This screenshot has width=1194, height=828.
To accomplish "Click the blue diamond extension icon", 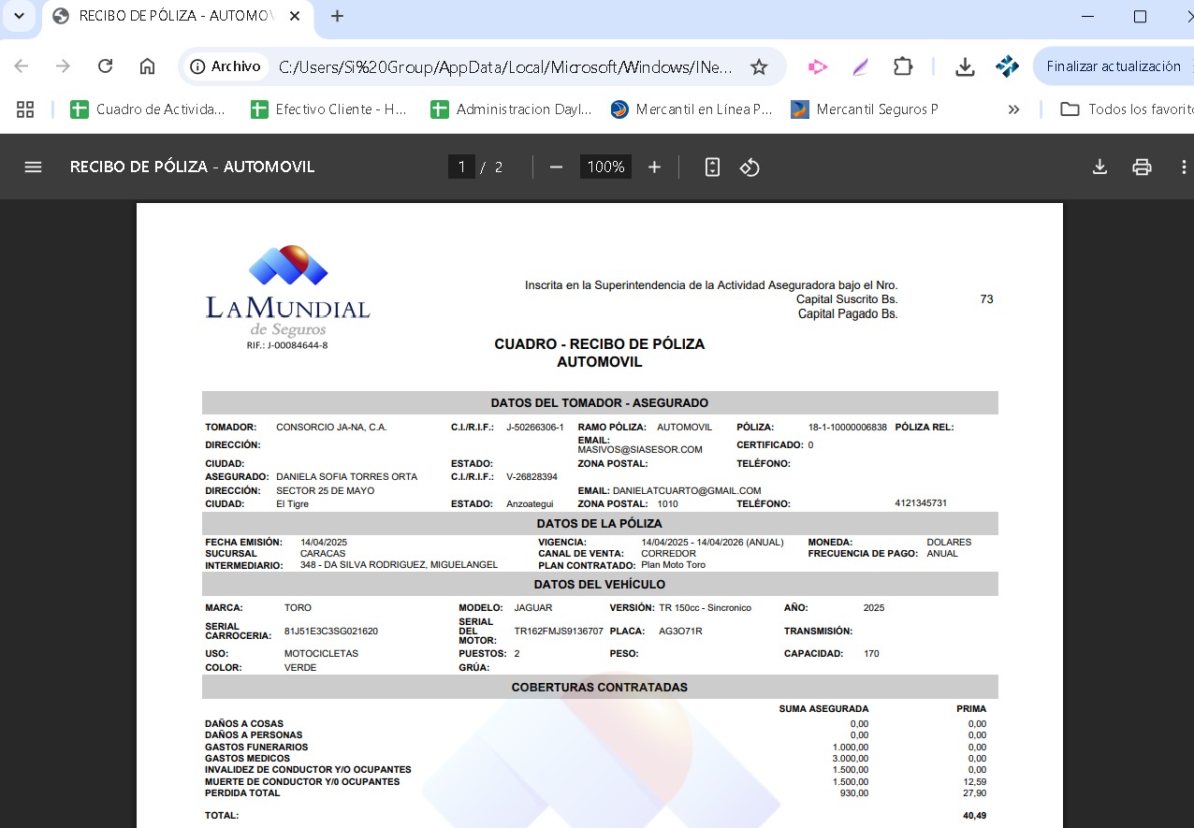I will (x=1007, y=66).
